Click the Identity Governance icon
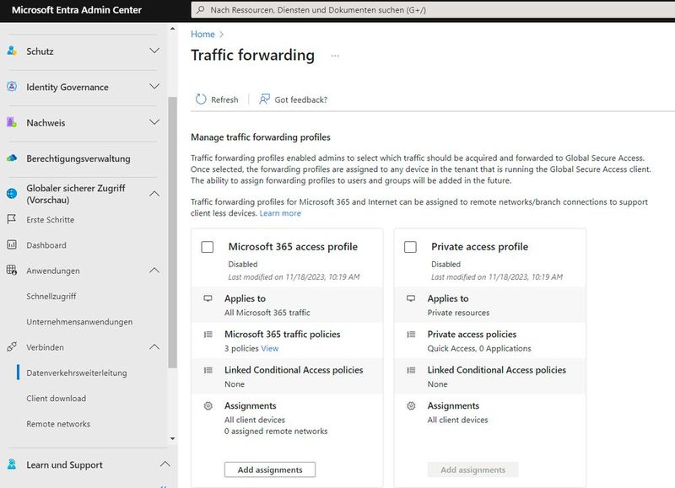675x488 pixels. 10,87
